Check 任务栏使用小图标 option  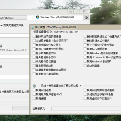(x=34, y=57)
